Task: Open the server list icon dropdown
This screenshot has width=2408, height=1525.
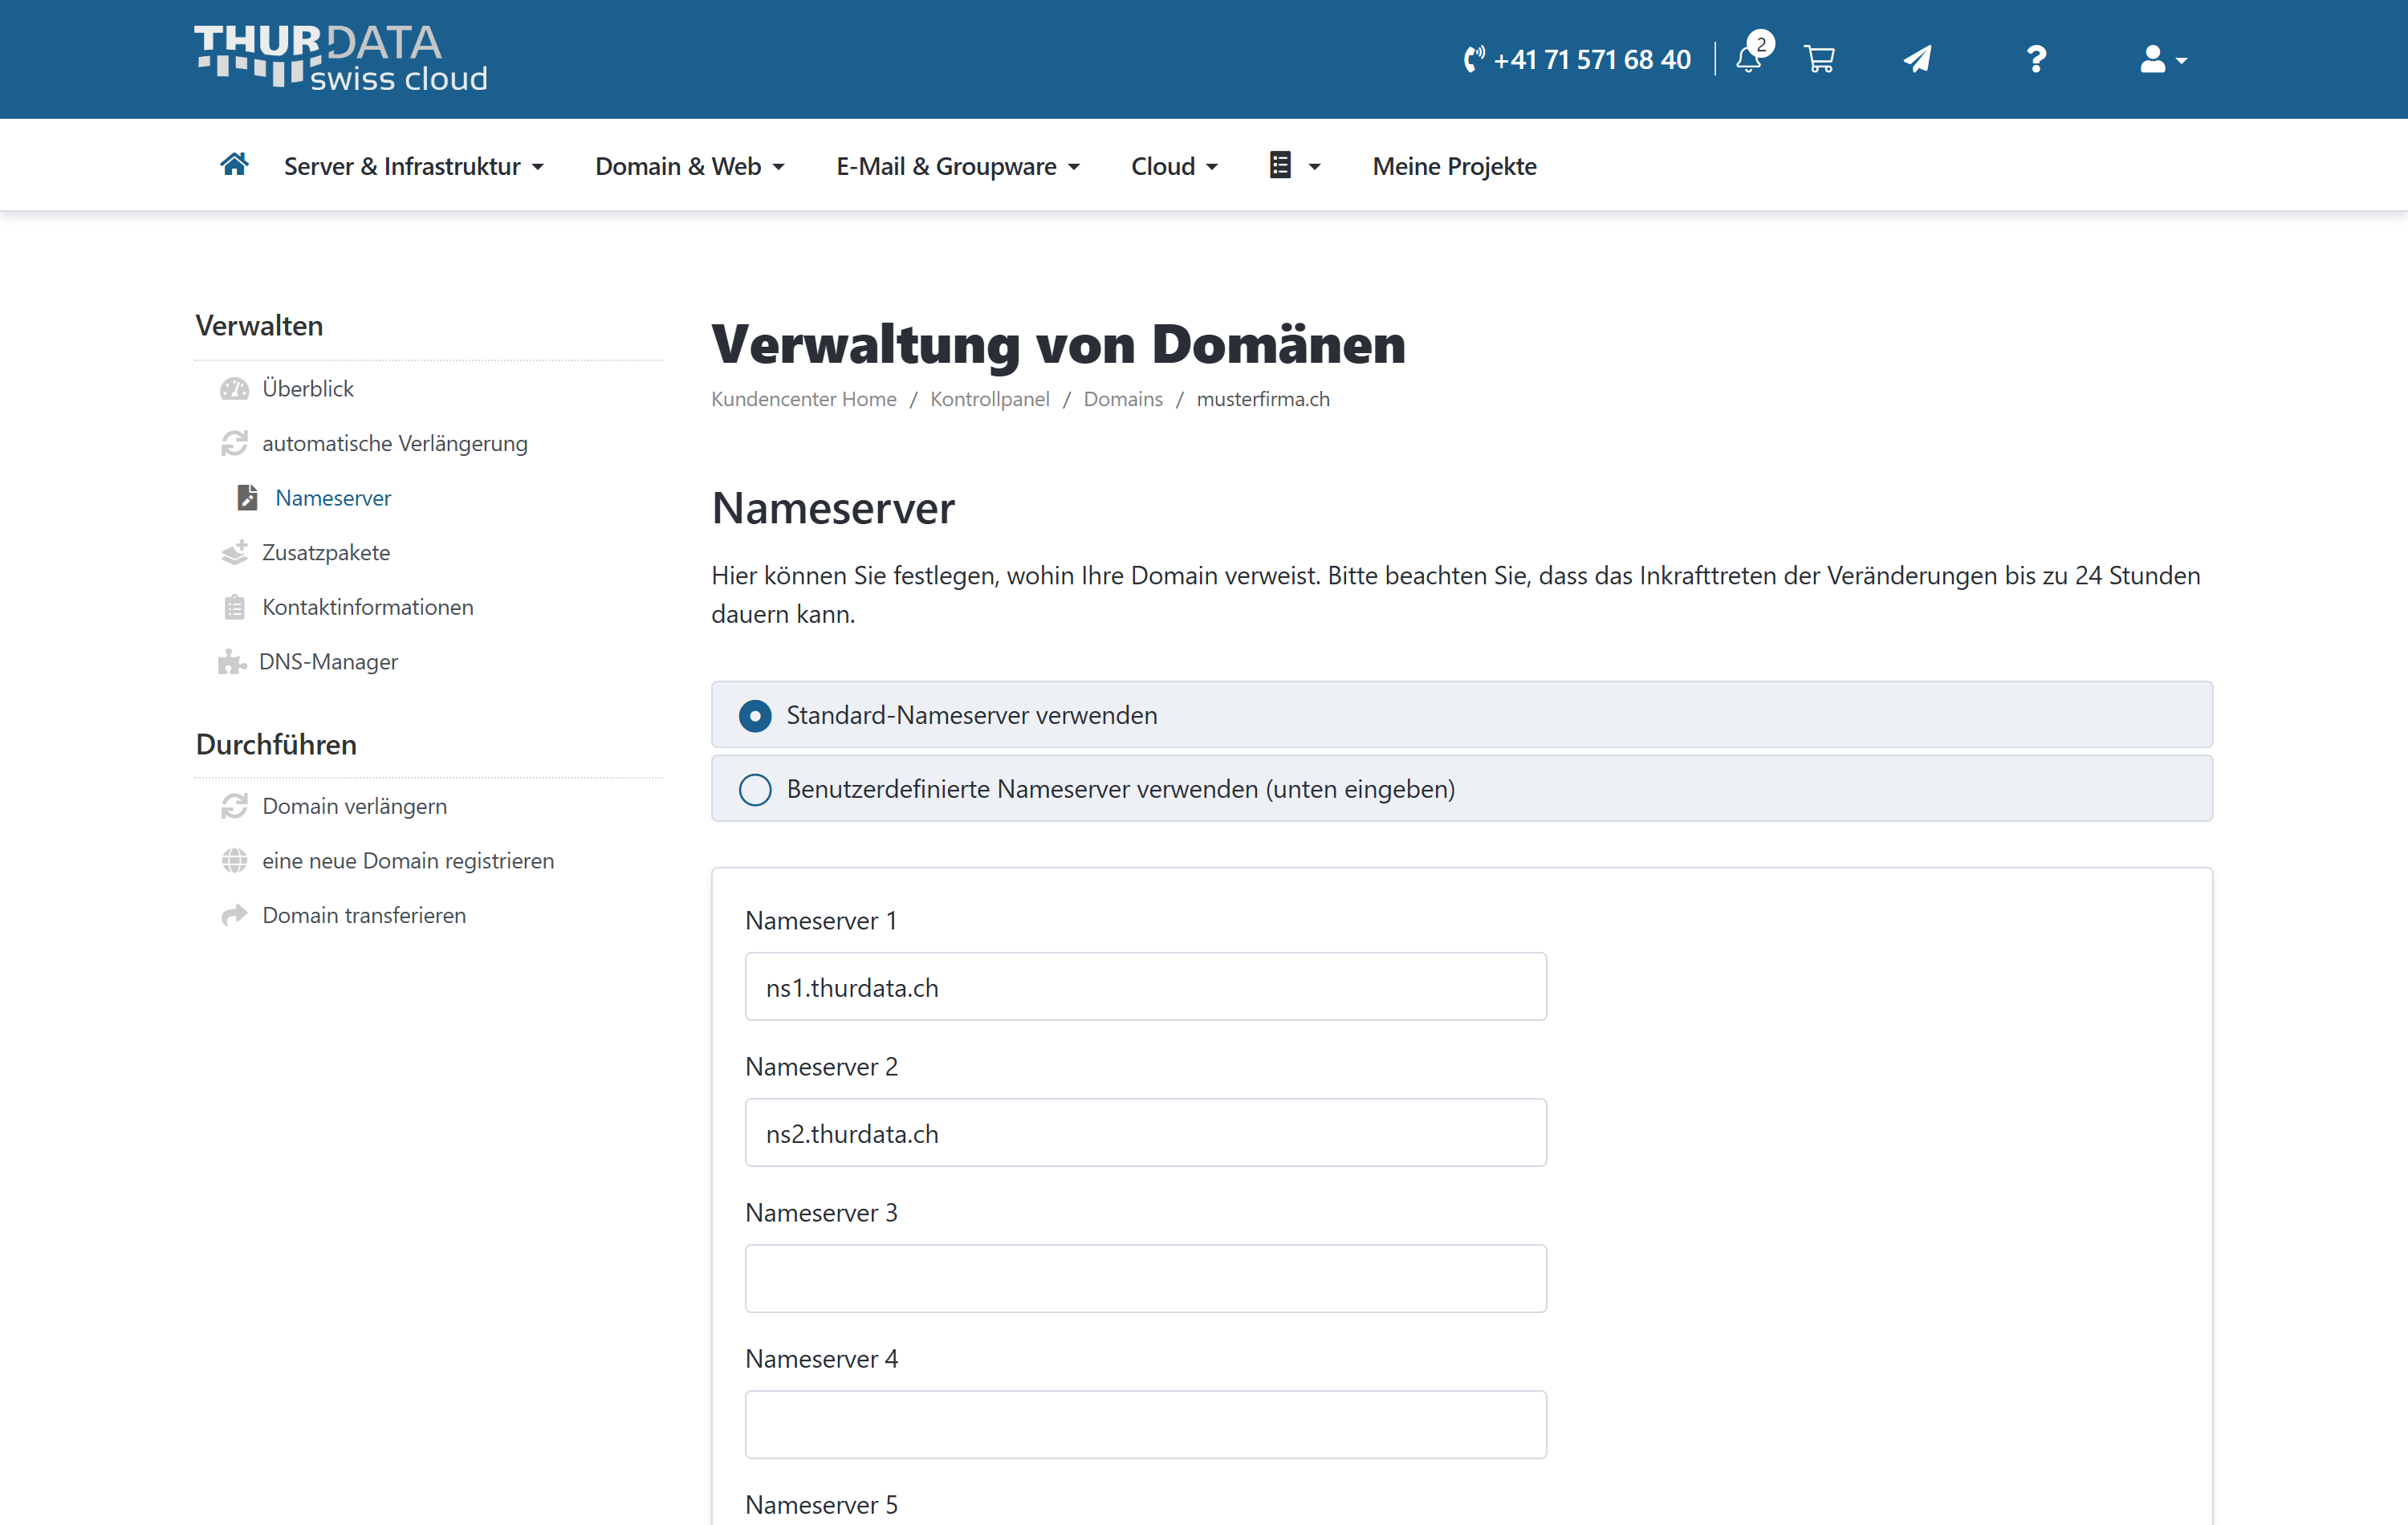Action: [1295, 165]
